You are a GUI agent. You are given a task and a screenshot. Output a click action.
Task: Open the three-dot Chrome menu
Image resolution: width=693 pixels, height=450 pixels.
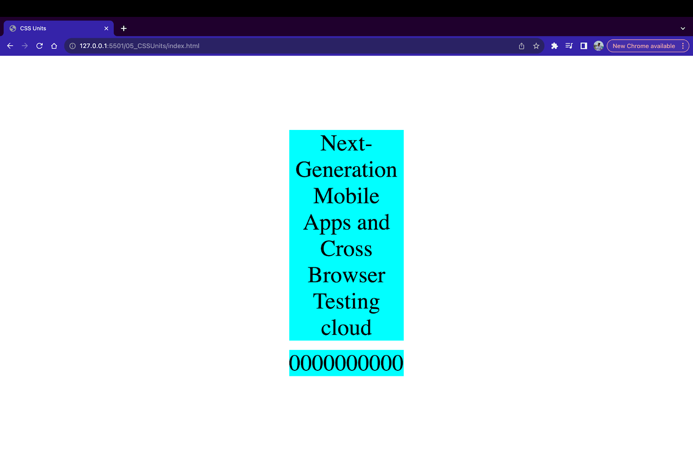click(683, 45)
